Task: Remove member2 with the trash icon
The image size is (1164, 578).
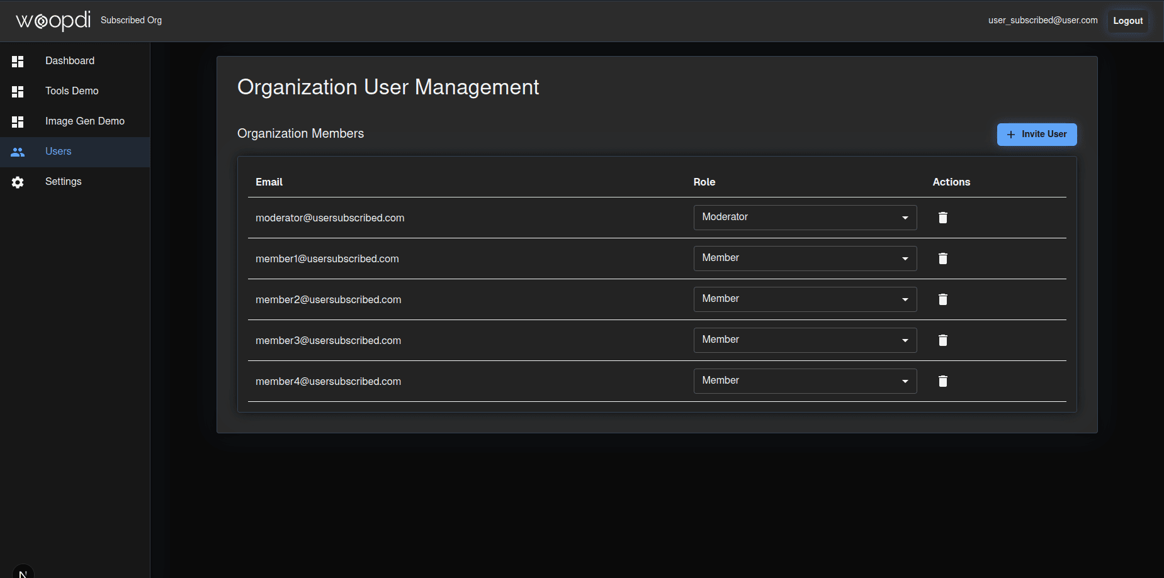Action: pos(942,299)
